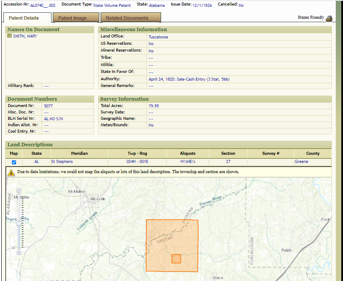Click the yellow warning icon above map
Viewport: 343px width, 281px height.
coord(12,172)
